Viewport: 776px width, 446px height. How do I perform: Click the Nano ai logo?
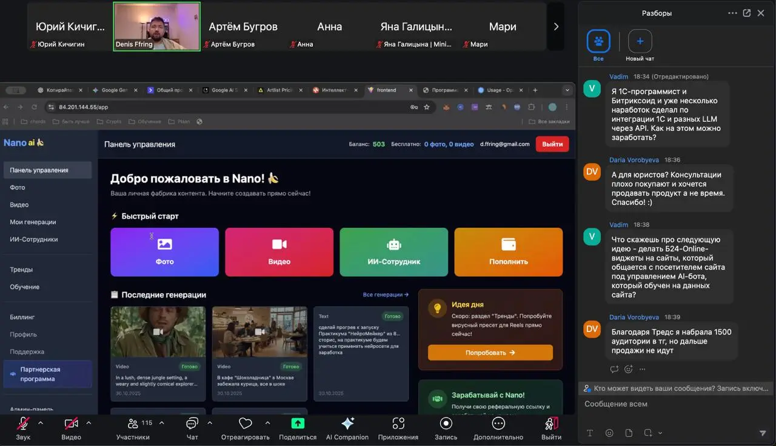[x=24, y=143]
